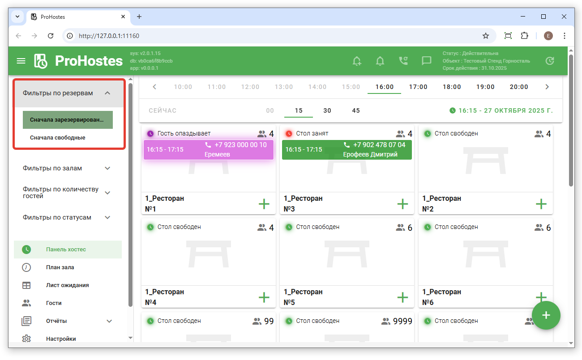The height and width of the screenshot is (360, 582).
Task: Click the browser address bar
Action: (269, 36)
